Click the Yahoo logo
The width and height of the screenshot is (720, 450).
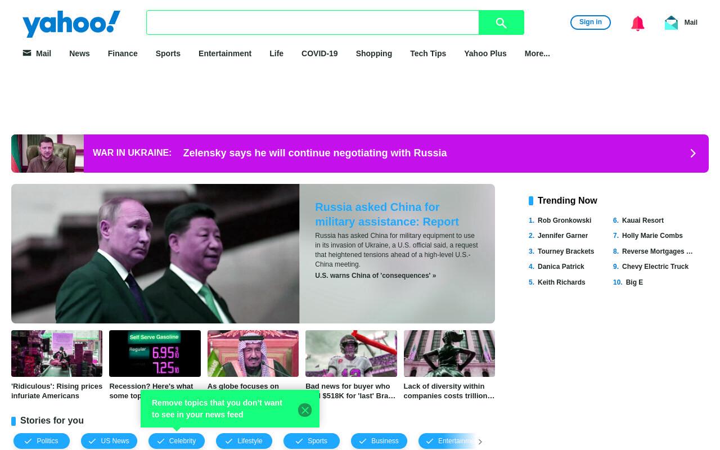(x=71, y=24)
